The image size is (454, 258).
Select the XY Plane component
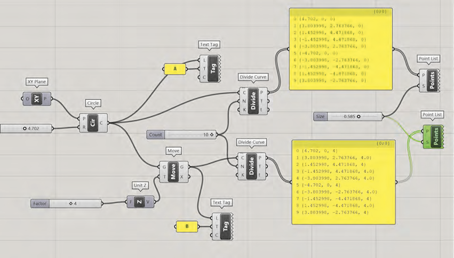(x=37, y=99)
